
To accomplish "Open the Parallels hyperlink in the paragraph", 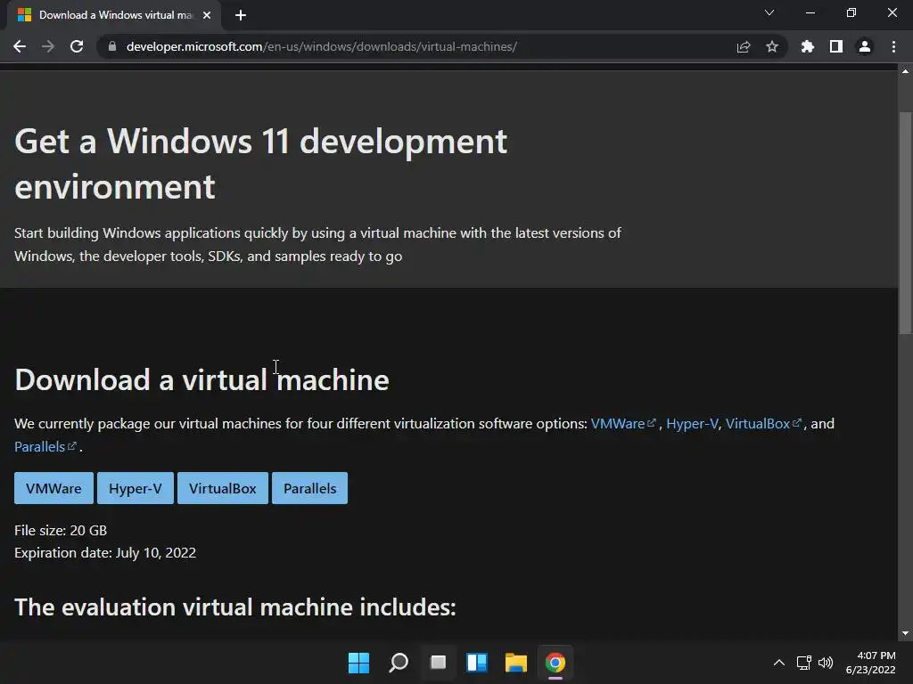I will click(x=45, y=447).
